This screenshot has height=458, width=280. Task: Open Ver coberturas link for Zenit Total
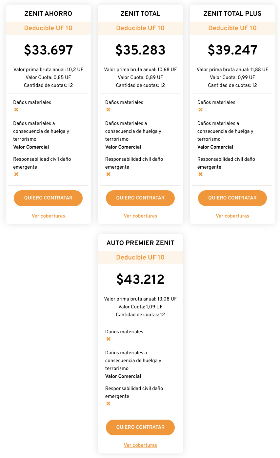pos(140,216)
